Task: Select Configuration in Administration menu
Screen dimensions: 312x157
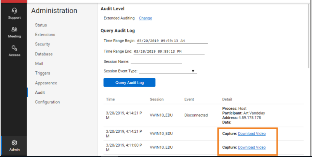Action: [47, 102]
